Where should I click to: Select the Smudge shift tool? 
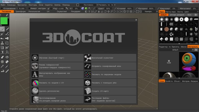[x=2, y=38]
